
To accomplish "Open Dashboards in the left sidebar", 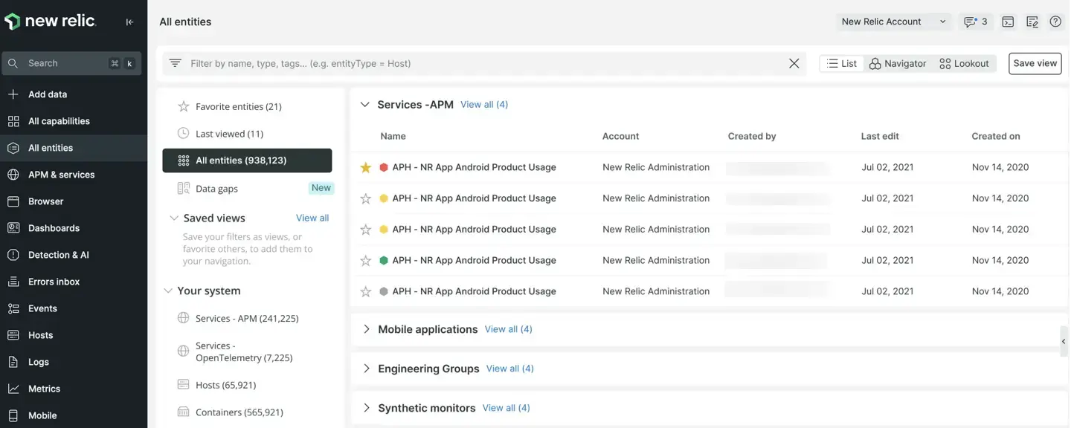I will [54, 228].
